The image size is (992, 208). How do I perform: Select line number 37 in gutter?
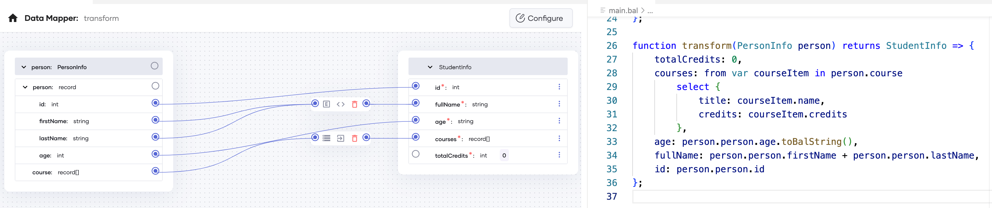pyautogui.click(x=611, y=197)
